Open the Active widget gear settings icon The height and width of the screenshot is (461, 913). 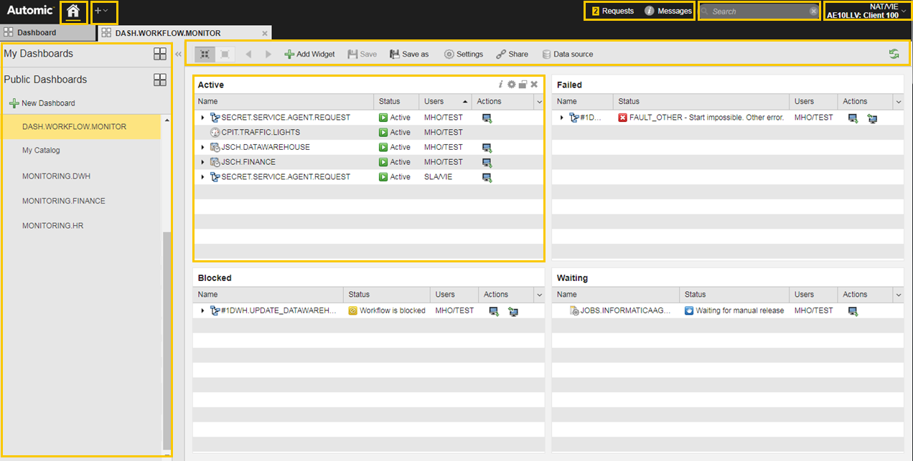[512, 85]
